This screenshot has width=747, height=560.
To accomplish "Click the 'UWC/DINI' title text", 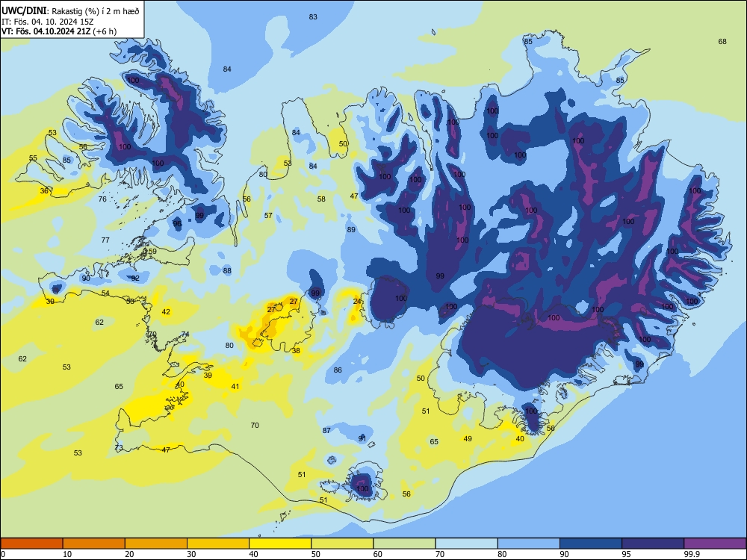I will pyautogui.click(x=24, y=11).
